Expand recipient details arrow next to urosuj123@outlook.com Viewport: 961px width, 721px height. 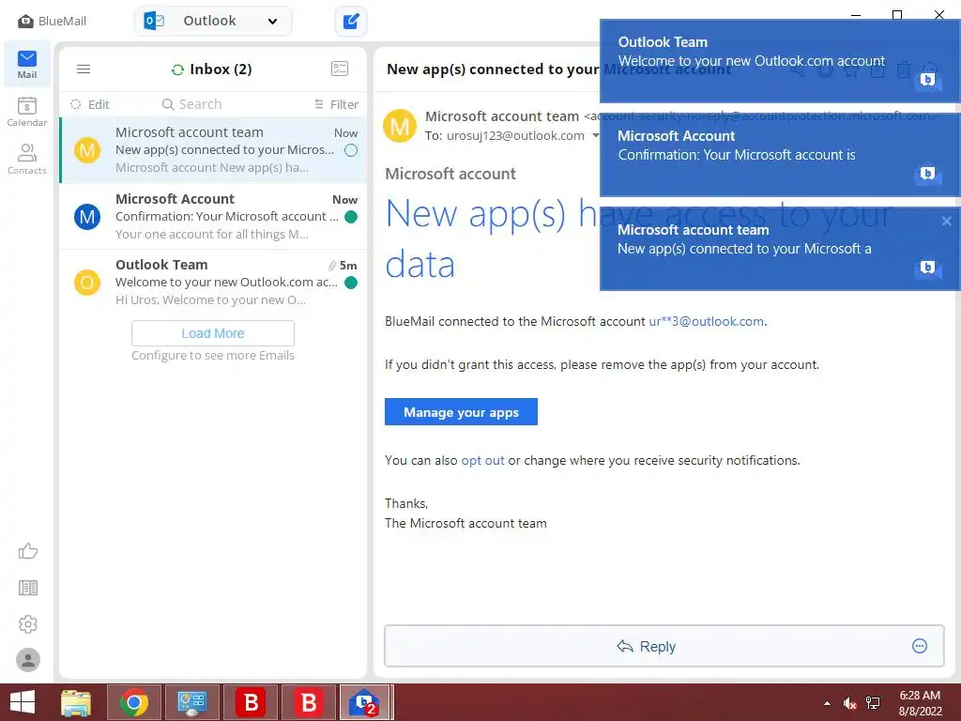(x=595, y=135)
